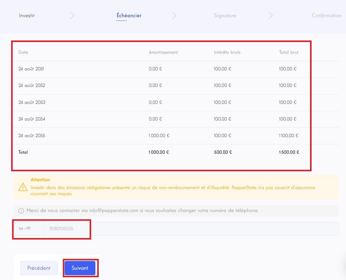346x280 pixels.
Task: Click the Total row label
Action: tap(23, 152)
